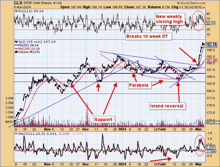Click the 453291 volume axis tag
The width and height of the screenshot is (220, 167).
pyautogui.click(x=212, y=122)
